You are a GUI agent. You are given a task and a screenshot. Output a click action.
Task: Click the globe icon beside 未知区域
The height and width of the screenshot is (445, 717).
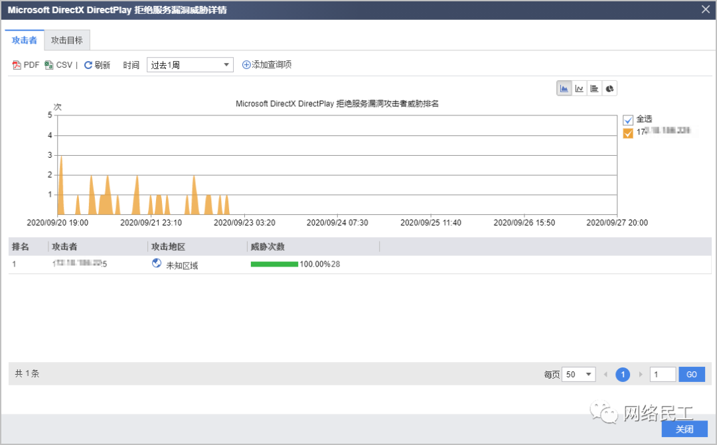pyautogui.click(x=157, y=263)
